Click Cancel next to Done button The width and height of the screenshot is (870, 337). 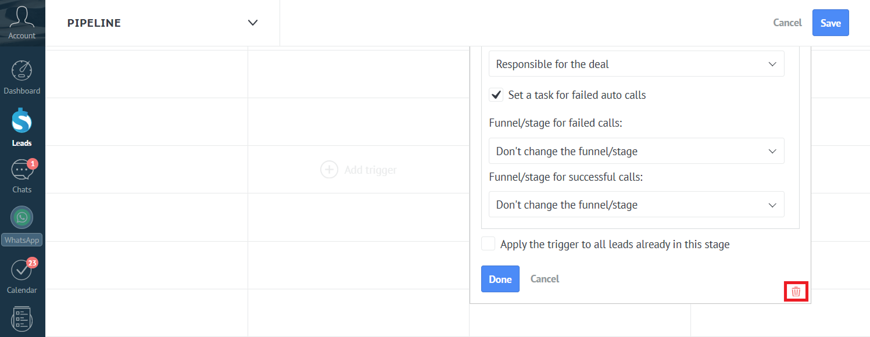[545, 279]
